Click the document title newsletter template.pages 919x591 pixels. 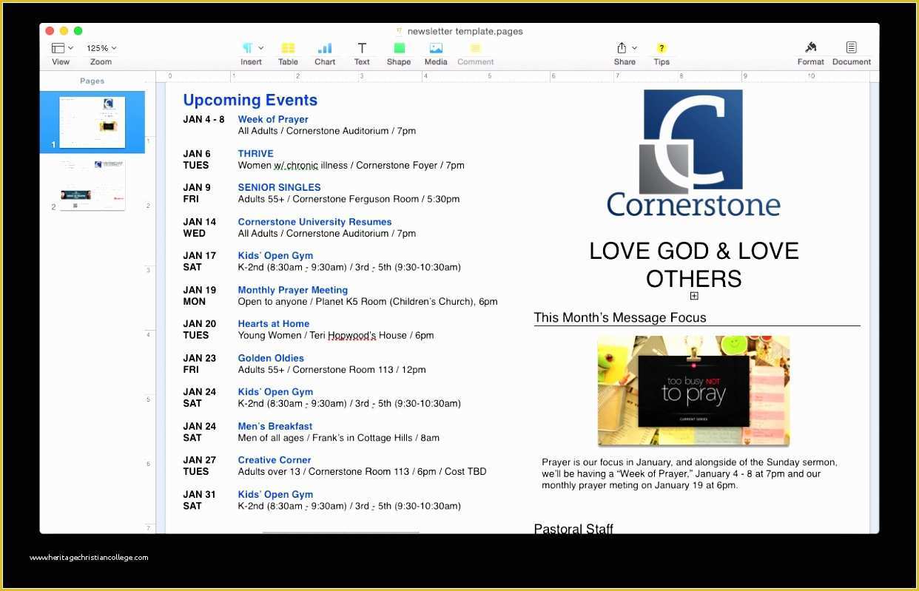[x=465, y=31]
